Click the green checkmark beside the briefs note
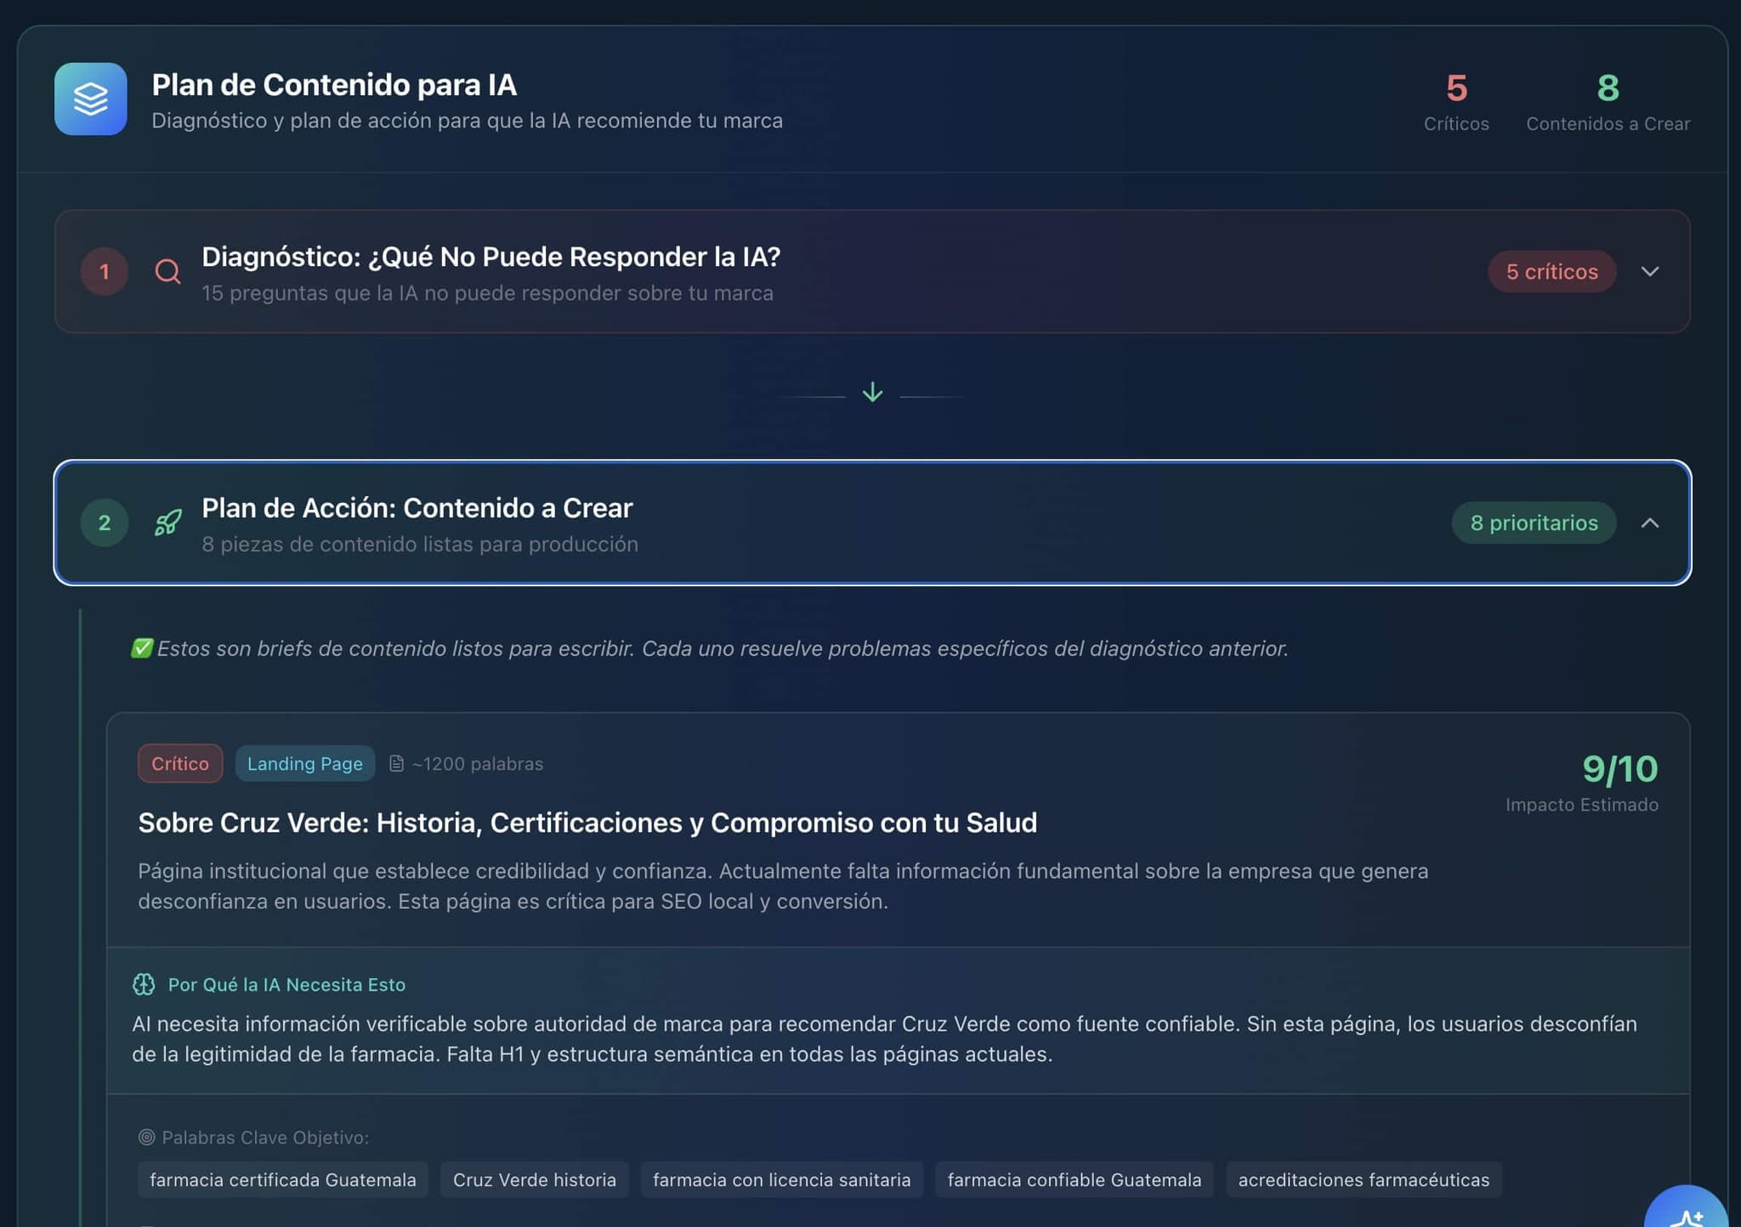Image resolution: width=1741 pixels, height=1227 pixels. click(141, 647)
